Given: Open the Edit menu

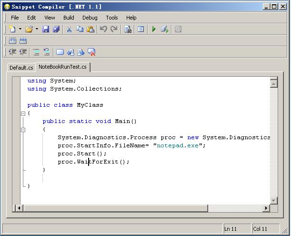Looking at the screenshot, I should 31,18.
